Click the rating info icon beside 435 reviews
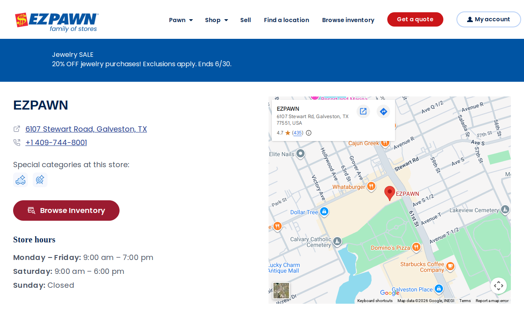Image resolution: width=524 pixels, height=327 pixels. [309, 133]
